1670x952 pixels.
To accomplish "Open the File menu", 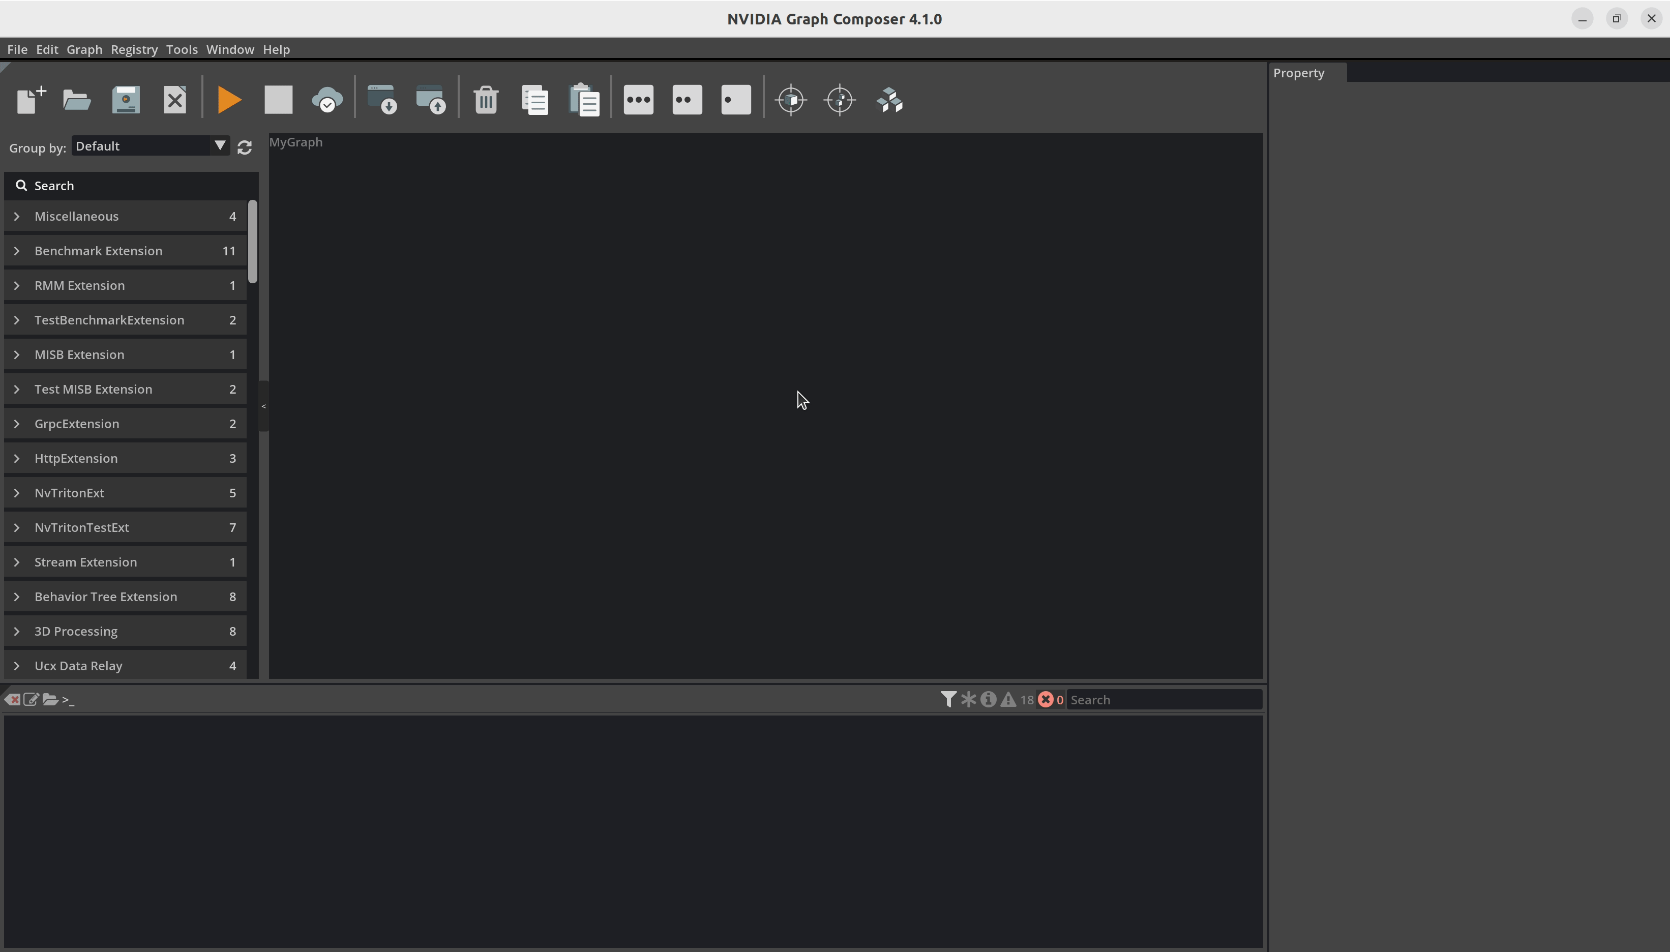I will pos(17,49).
